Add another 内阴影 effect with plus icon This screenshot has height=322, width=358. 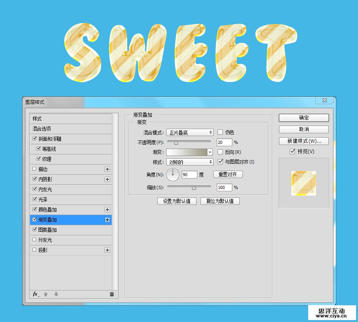(107, 179)
